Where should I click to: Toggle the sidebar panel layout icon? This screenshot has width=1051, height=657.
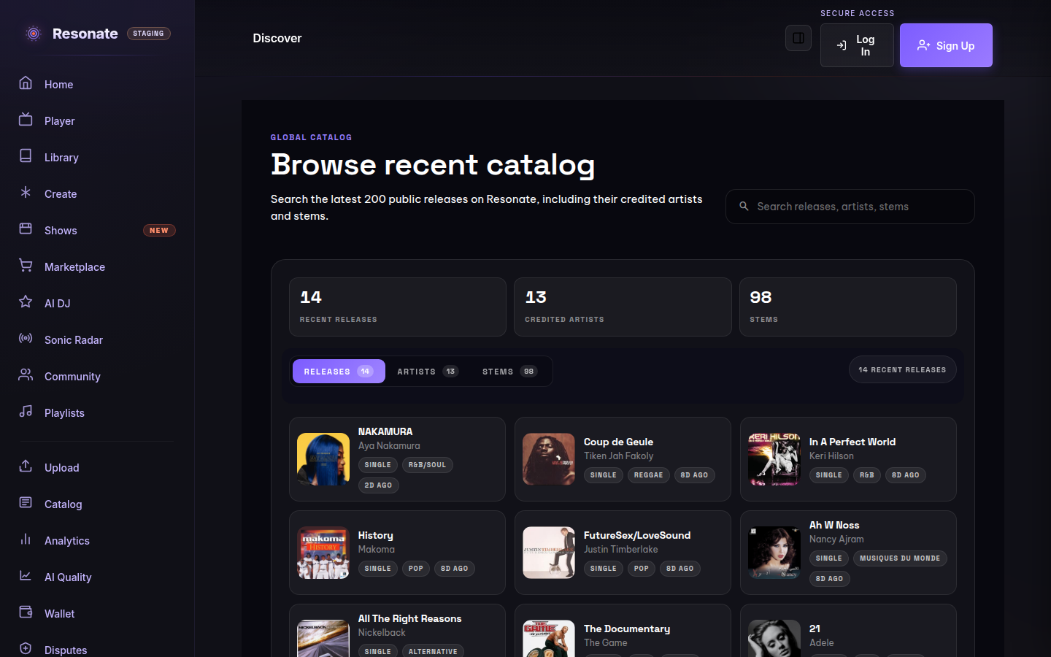[x=798, y=38]
